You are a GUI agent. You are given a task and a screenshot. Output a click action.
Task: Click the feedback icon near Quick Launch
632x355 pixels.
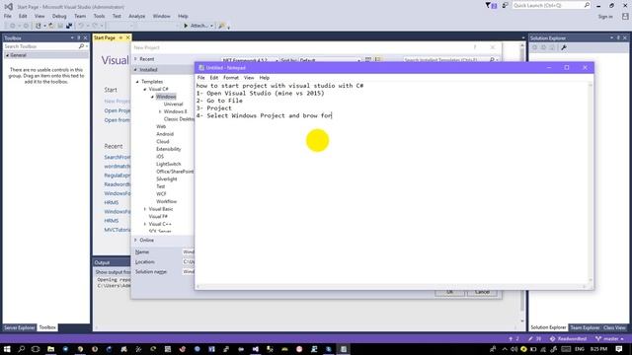click(x=505, y=5)
